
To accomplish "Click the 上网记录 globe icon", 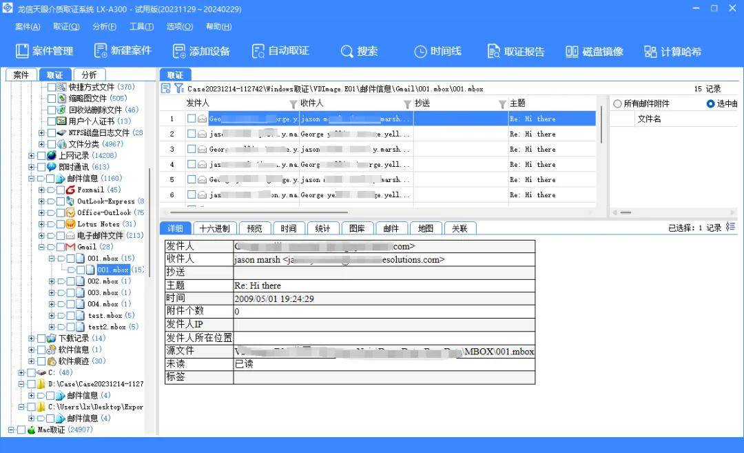I will pos(51,155).
